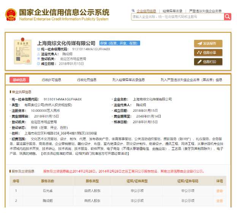Click the 营业期限至 date 2048年01月14日
The image size is (237, 214).
[x=149, y=116]
